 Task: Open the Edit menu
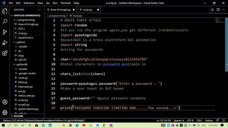[18, 3]
